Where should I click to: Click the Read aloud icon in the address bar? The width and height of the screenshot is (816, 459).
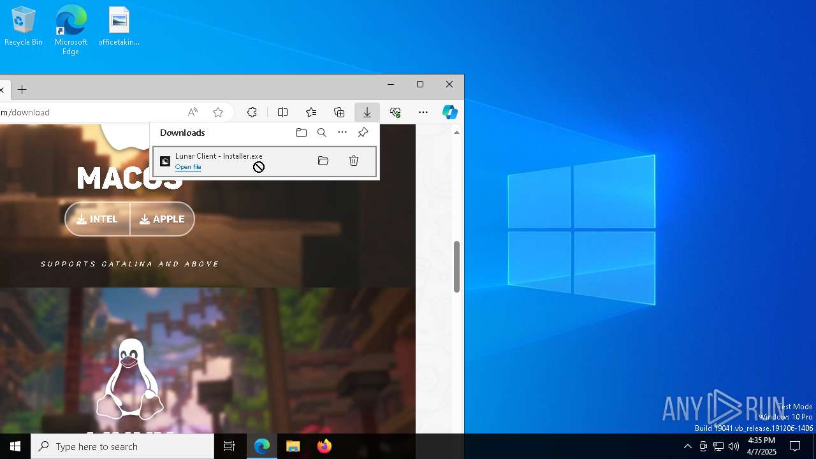193,112
